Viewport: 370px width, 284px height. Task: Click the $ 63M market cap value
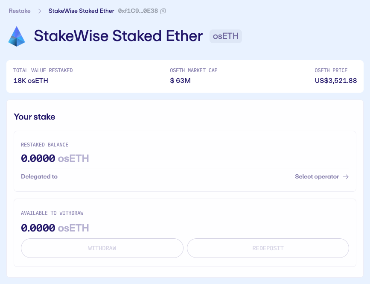(180, 80)
